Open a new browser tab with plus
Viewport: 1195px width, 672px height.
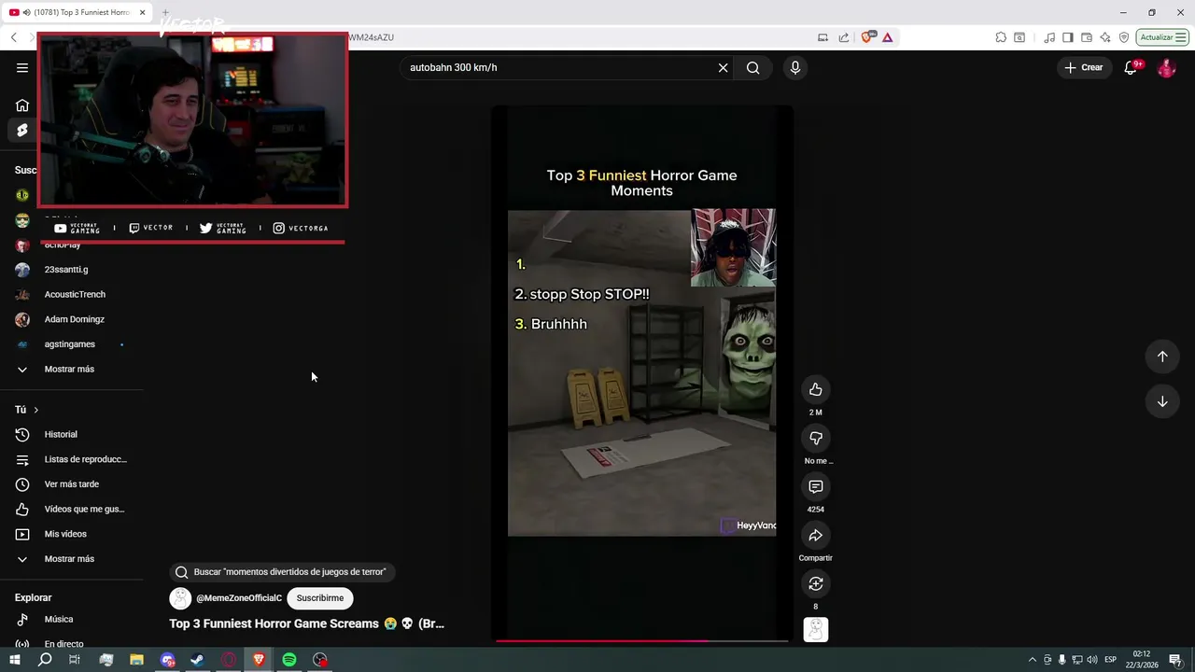(165, 12)
